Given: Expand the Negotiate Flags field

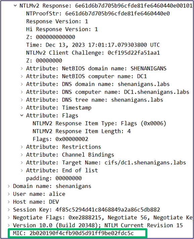Looking at the screenshot, I should (x=9, y=218).
